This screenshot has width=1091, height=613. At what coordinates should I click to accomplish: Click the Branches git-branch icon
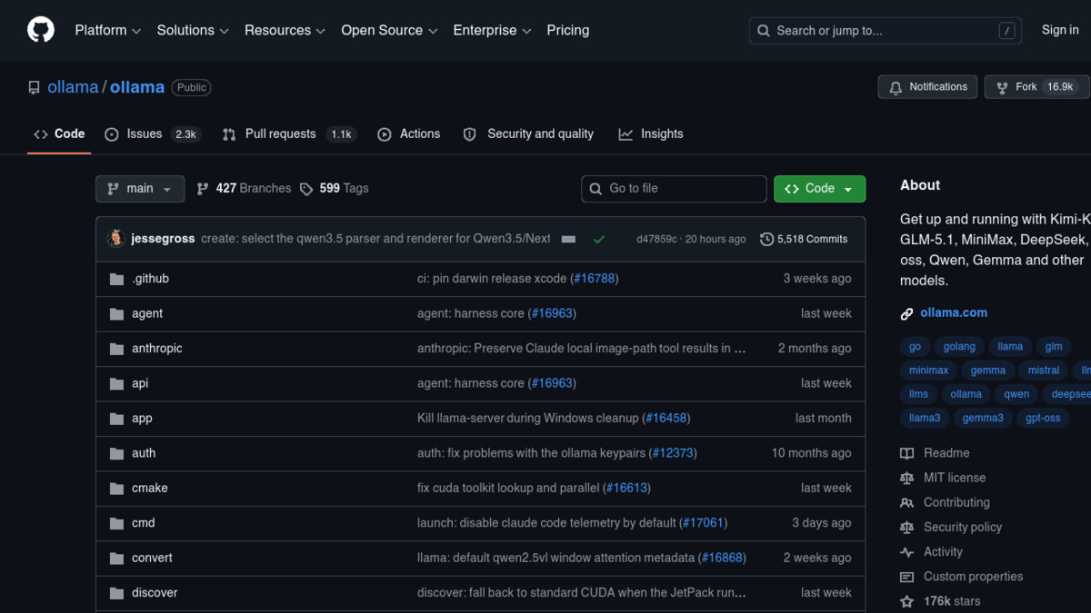[203, 189]
